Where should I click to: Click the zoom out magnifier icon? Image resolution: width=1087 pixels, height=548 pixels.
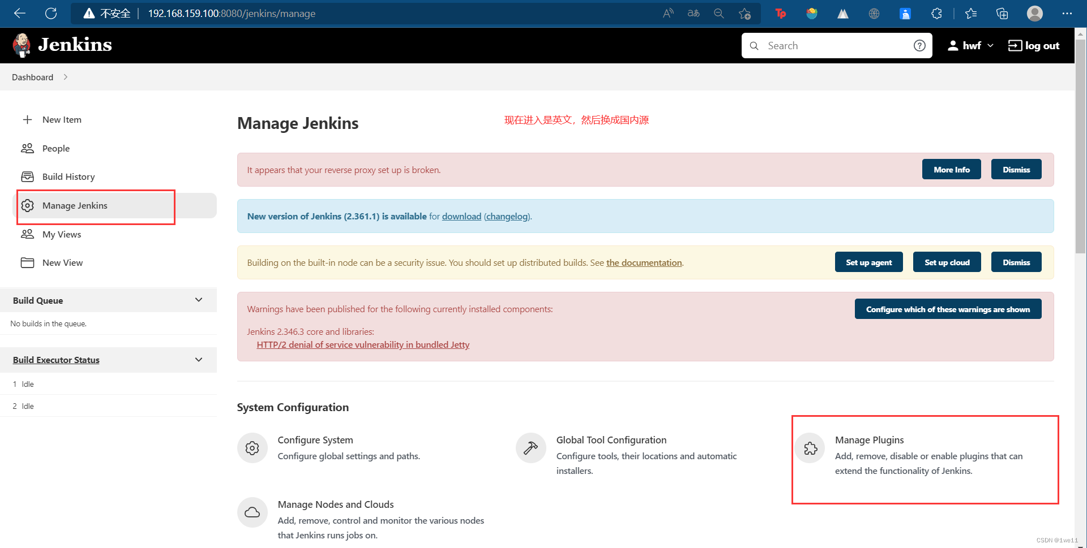[x=719, y=13]
